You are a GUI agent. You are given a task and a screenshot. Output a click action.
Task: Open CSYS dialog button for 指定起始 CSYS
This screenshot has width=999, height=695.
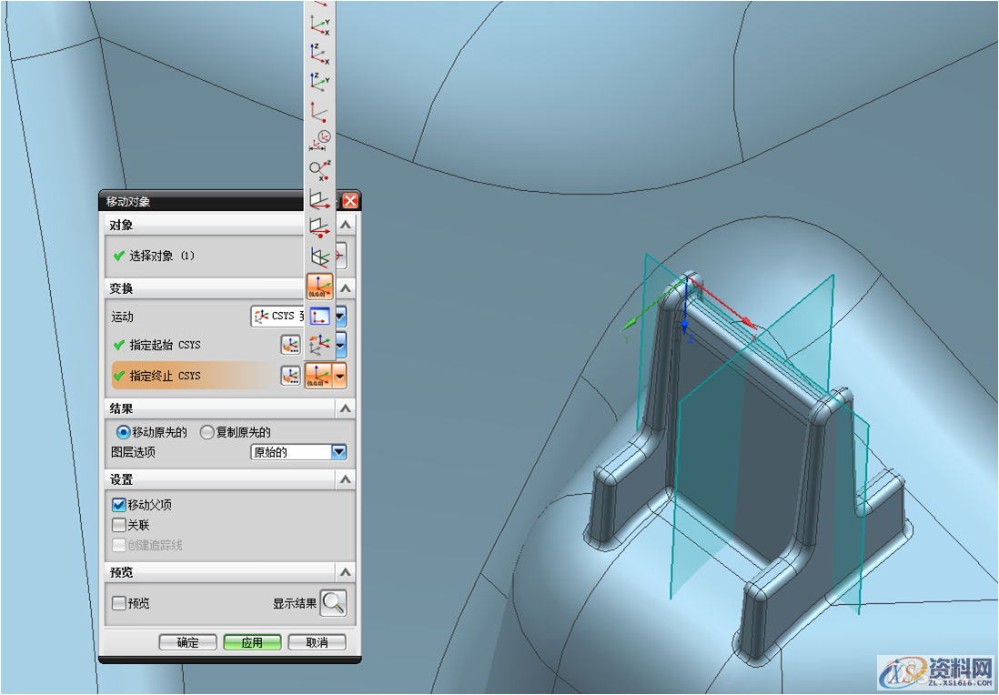(x=290, y=345)
